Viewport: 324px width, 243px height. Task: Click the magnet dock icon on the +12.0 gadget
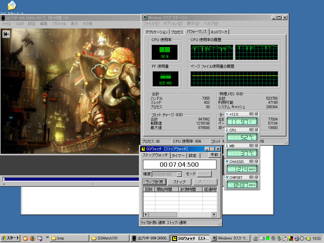coord(252,114)
